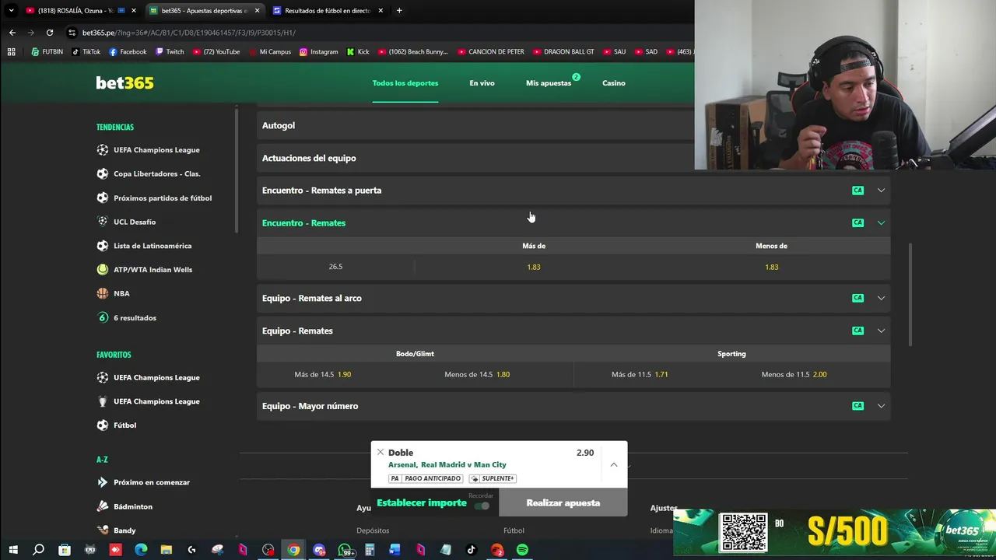The height and width of the screenshot is (560, 996).
Task: Open the 6 resultados sidebar entry
Action: pos(126,318)
